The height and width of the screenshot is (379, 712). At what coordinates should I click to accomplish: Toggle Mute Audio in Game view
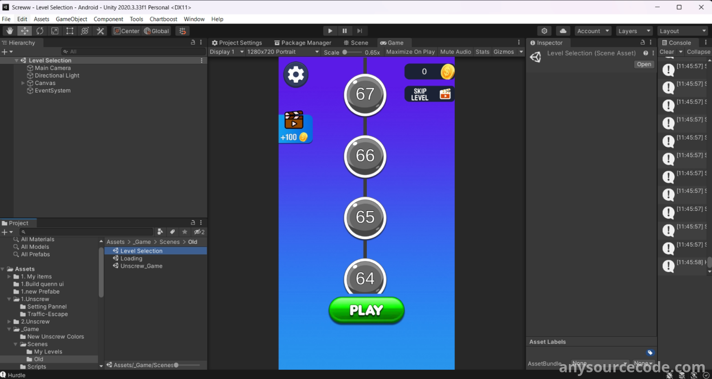(x=455, y=52)
